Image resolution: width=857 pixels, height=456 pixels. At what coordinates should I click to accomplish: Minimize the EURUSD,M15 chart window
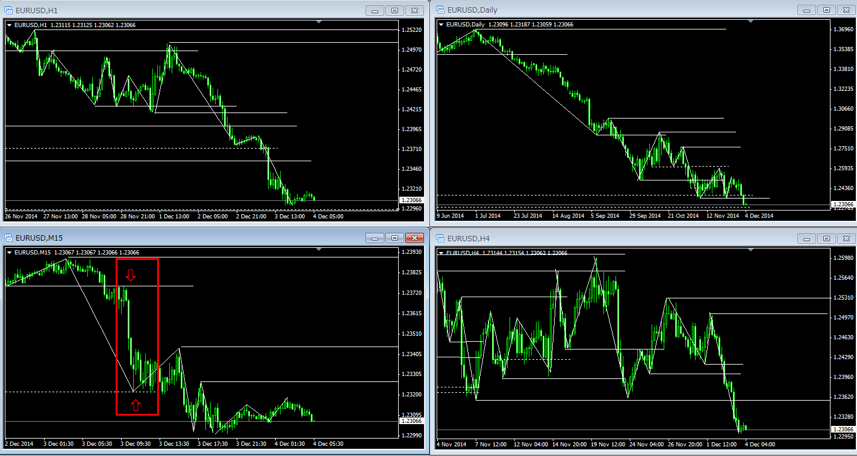coord(375,238)
